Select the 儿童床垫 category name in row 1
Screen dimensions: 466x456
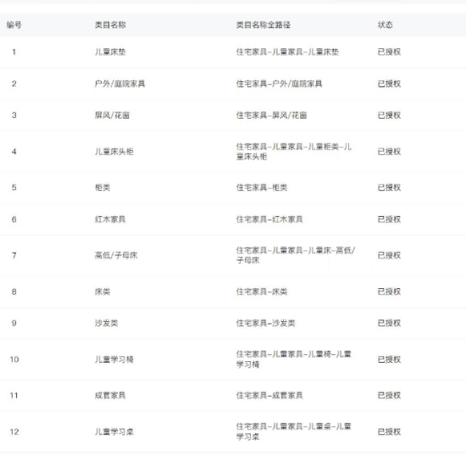click(110, 52)
